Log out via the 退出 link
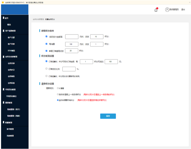 click(x=183, y=10)
